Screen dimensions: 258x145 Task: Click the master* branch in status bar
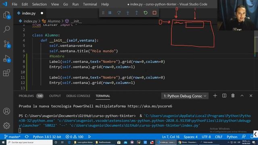point(12,137)
